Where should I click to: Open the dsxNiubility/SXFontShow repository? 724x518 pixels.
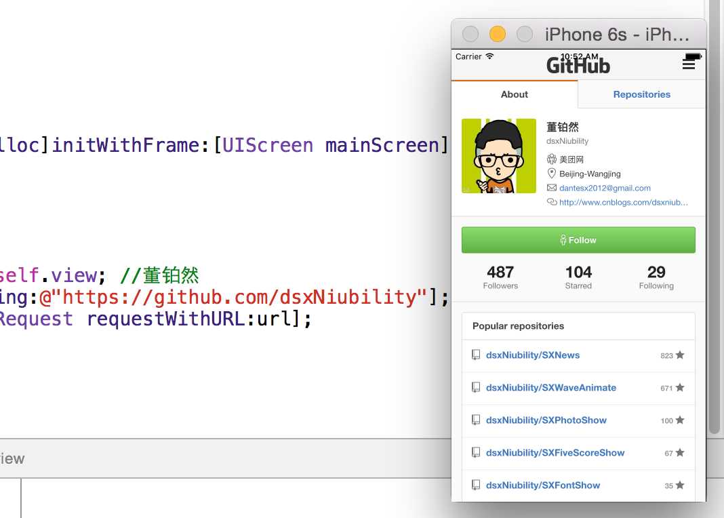(543, 485)
